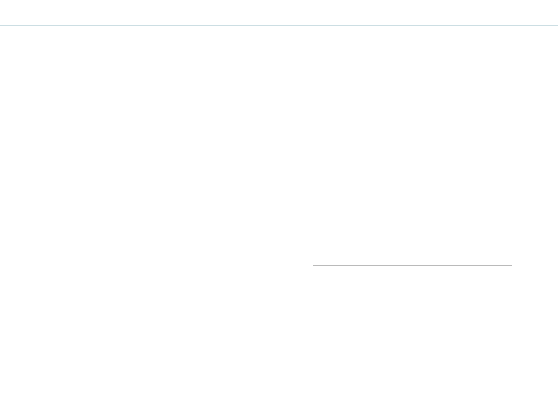Click the empty left content panel
This screenshot has width=559, height=395.
click(150, 194)
